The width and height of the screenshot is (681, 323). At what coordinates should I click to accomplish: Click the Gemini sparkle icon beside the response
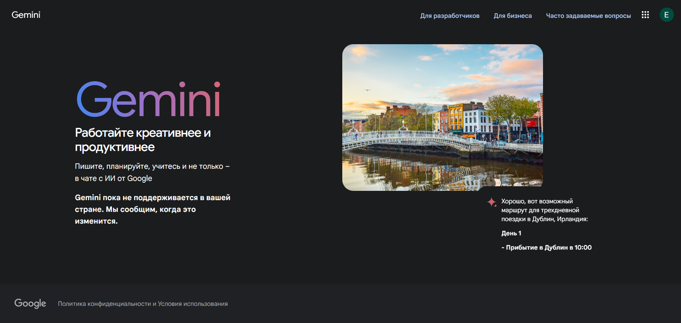tap(492, 202)
